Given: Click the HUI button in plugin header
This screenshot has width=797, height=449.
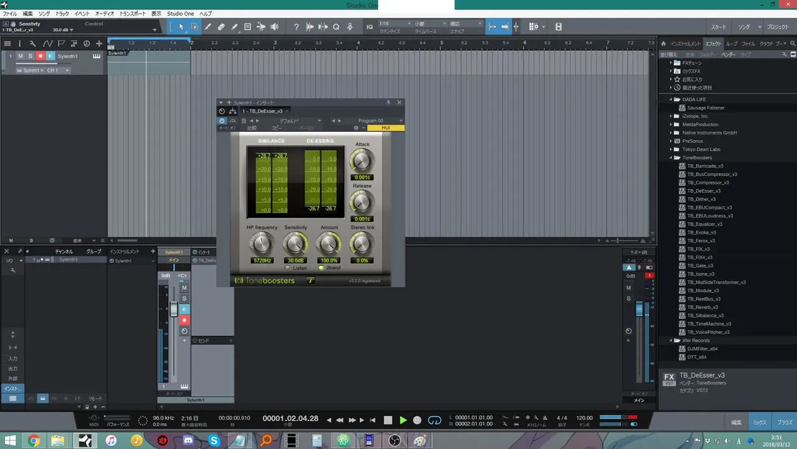Looking at the screenshot, I should coord(385,128).
